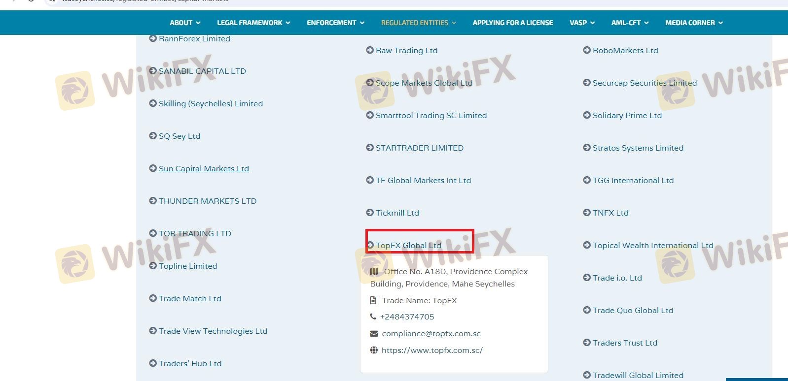The image size is (788, 381).
Task: Click arrow icon beside TOB TRADING LTD
Action: point(153,233)
